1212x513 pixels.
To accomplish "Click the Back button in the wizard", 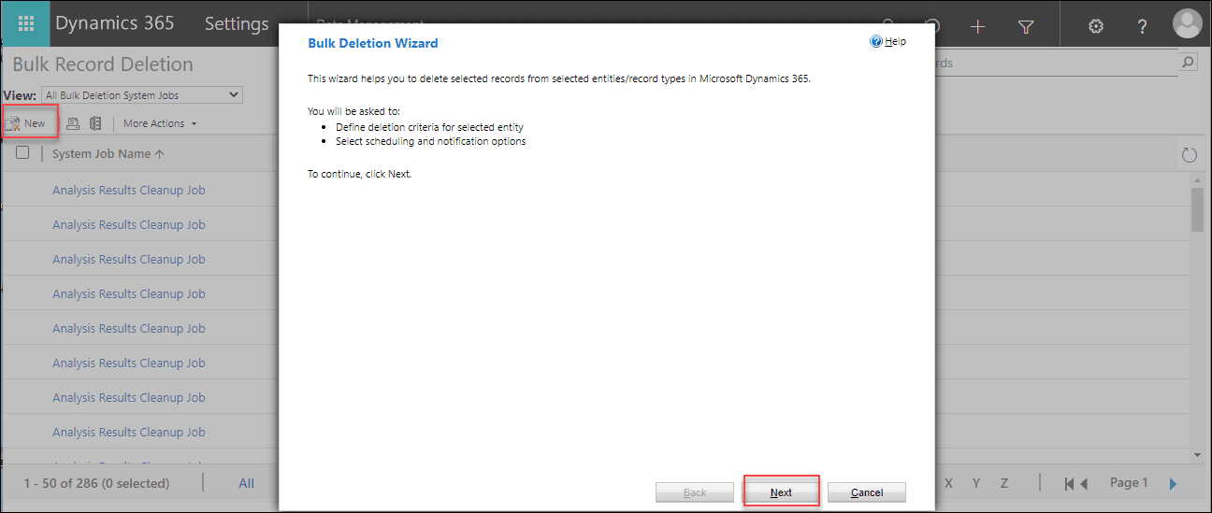I will (x=695, y=492).
